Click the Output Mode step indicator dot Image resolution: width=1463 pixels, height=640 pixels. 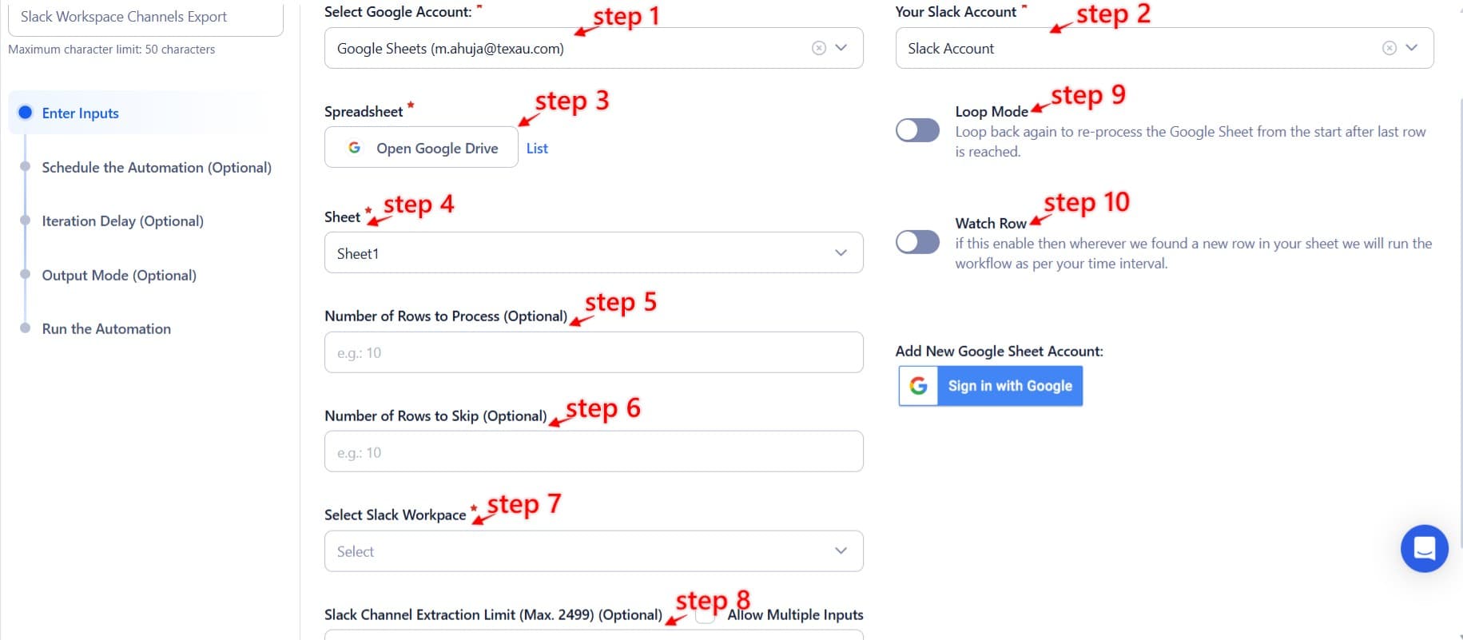pyautogui.click(x=25, y=274)
